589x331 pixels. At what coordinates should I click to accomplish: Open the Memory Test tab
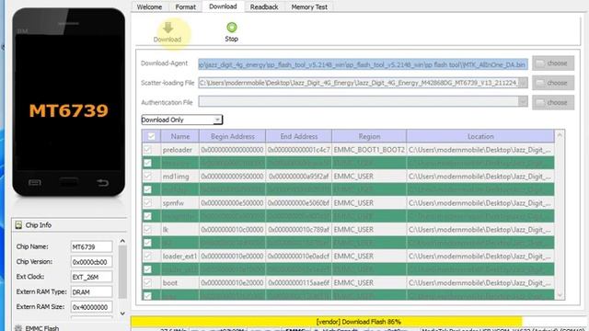click(309, 6)
